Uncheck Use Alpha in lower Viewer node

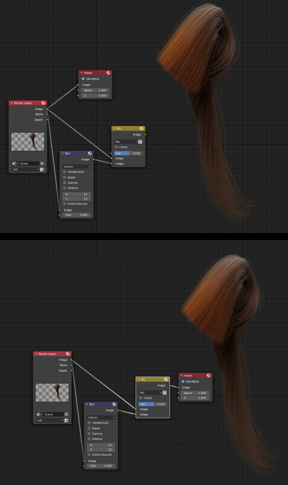coord(183,381)
